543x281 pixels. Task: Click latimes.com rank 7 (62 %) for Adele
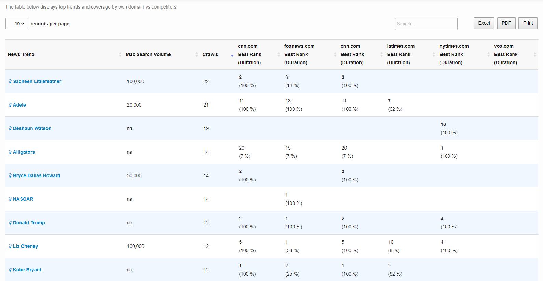click(395, 105)
